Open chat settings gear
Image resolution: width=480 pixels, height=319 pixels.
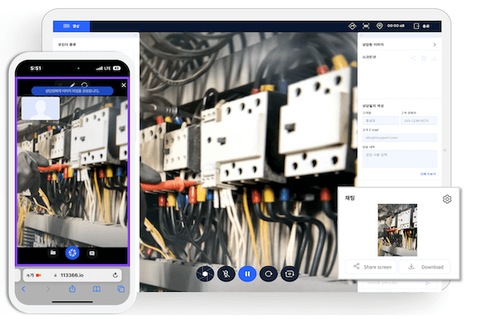(x=447, y=199)
